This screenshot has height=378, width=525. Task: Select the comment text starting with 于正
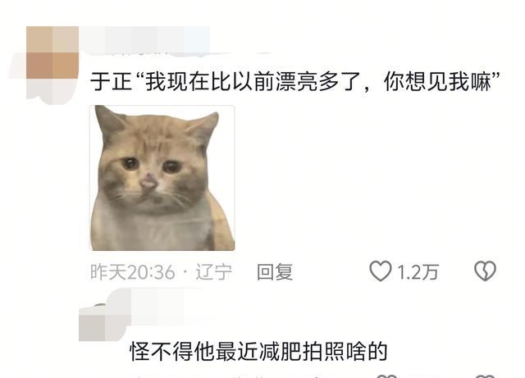295,81
